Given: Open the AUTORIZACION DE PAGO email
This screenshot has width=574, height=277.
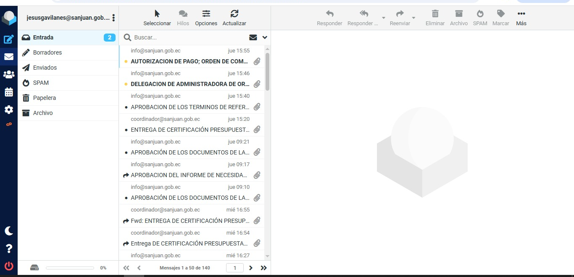Looking at the screenshot, I should (x=189, y=61).
